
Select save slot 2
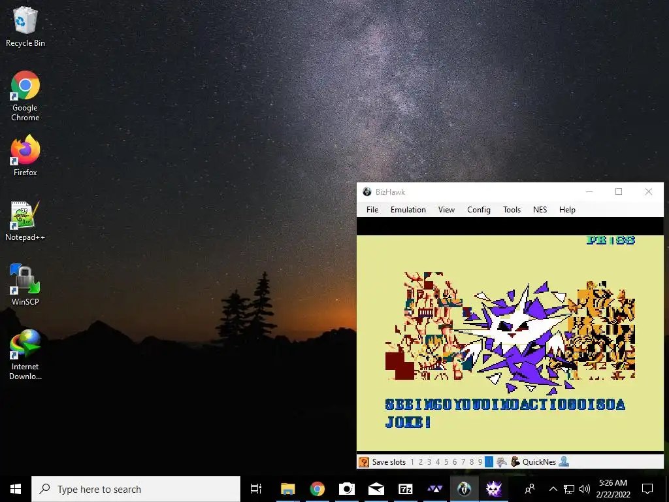421,462
